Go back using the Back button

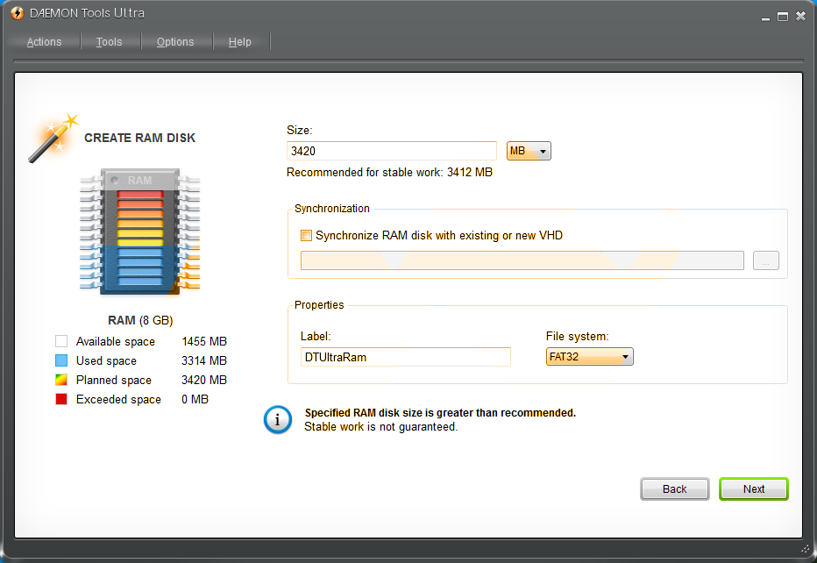[674, 488]
